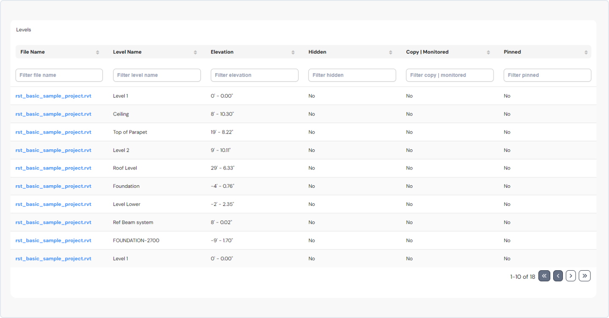Go to first page of levels
The image size is (609, 318).
[544, 276]
